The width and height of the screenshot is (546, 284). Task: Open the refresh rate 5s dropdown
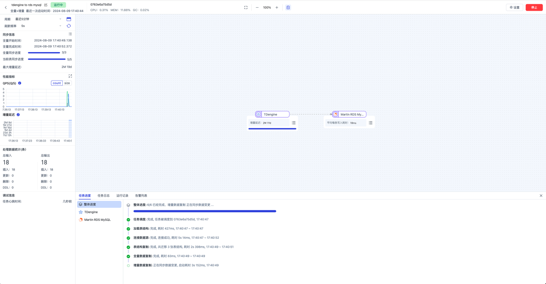tap(41, 26)
